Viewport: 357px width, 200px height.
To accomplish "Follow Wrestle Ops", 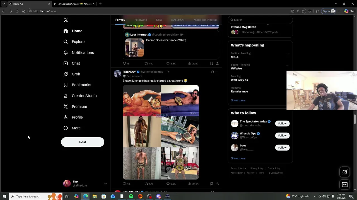I will coord(282,136).
